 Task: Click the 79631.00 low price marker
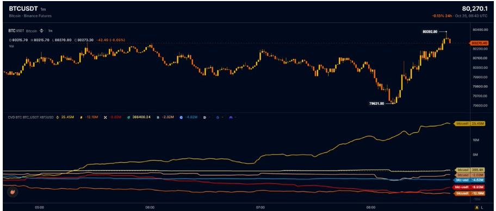pos(377,103)
